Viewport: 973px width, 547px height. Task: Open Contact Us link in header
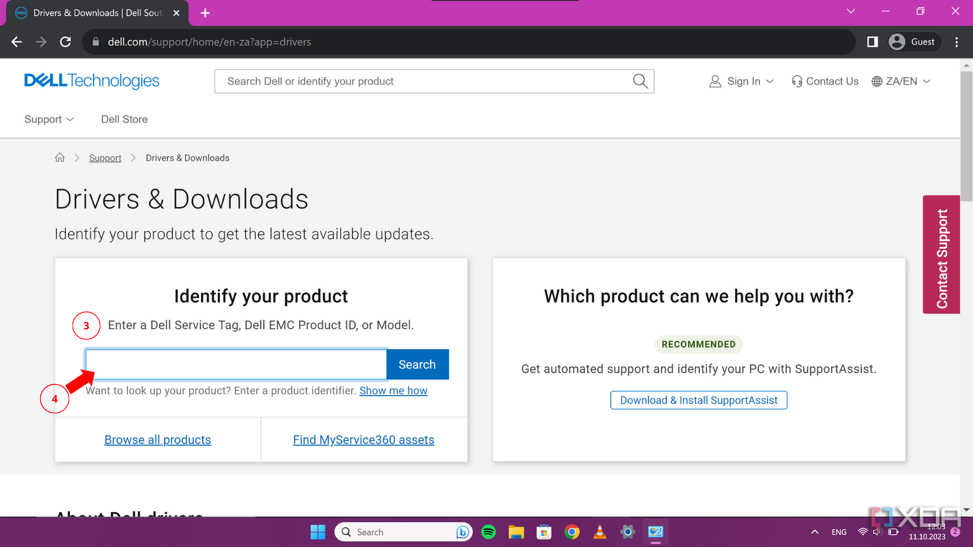[825, 81]
